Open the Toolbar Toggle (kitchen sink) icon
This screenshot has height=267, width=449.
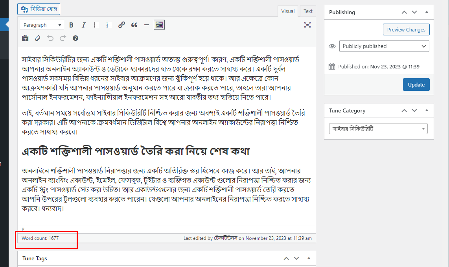click(x=159, y=25)
